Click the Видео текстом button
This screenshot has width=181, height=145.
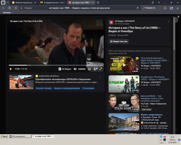pyautogui.click(x=119, y=41)
